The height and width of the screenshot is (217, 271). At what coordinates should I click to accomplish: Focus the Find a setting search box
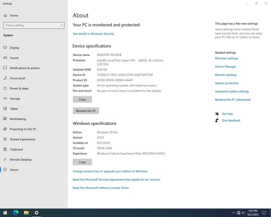click(x=34, y=25)
